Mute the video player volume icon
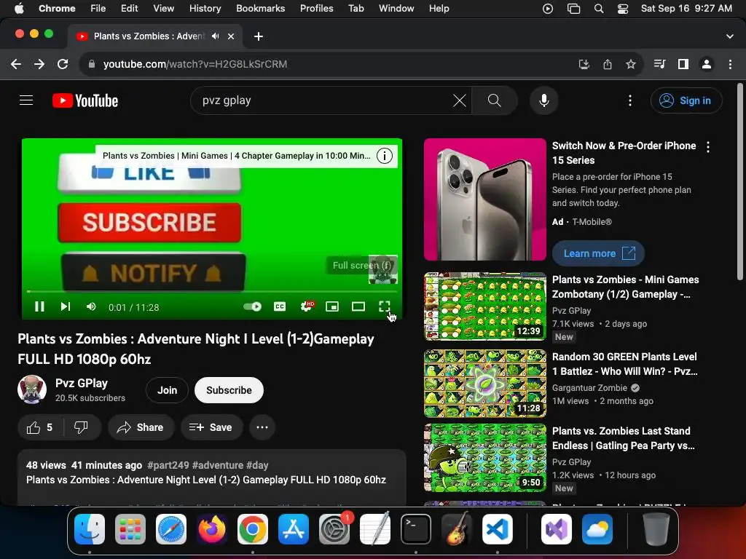This screenshot has height=559, width=746. point(91,307)
